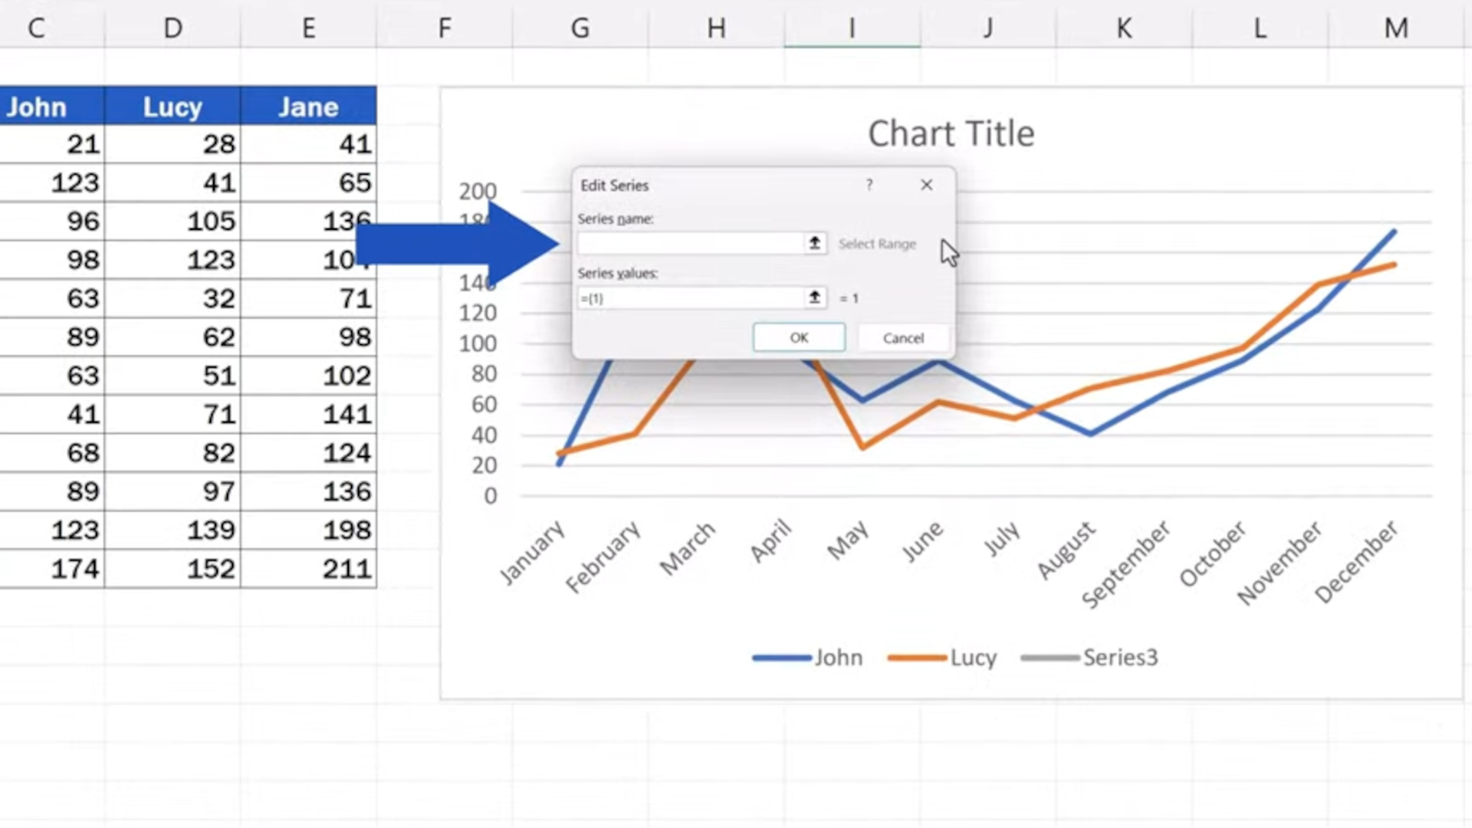The image size is (1472, 828).
Task: Select the Series3 legend entry
Action: pyautogui.click(x=1120, y=657)
